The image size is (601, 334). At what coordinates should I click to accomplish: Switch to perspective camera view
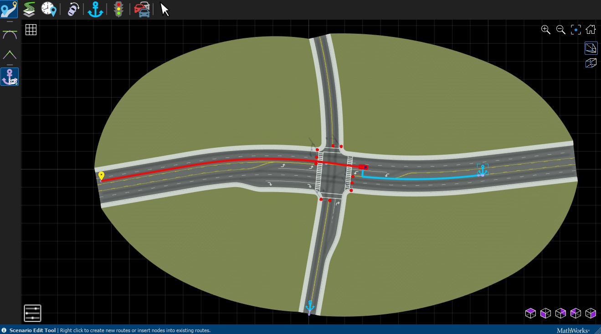[591, 48]
